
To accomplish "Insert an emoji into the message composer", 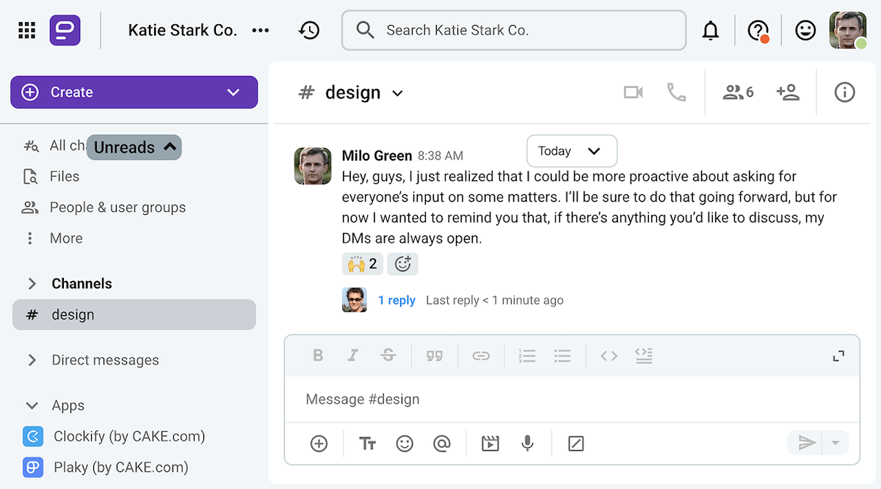I will pos(405,443).
